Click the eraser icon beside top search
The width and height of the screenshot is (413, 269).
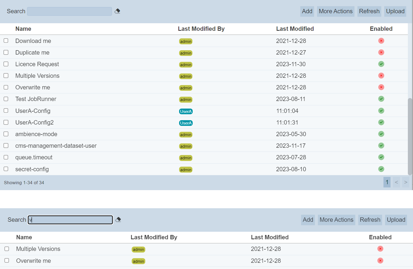[117, 11]
